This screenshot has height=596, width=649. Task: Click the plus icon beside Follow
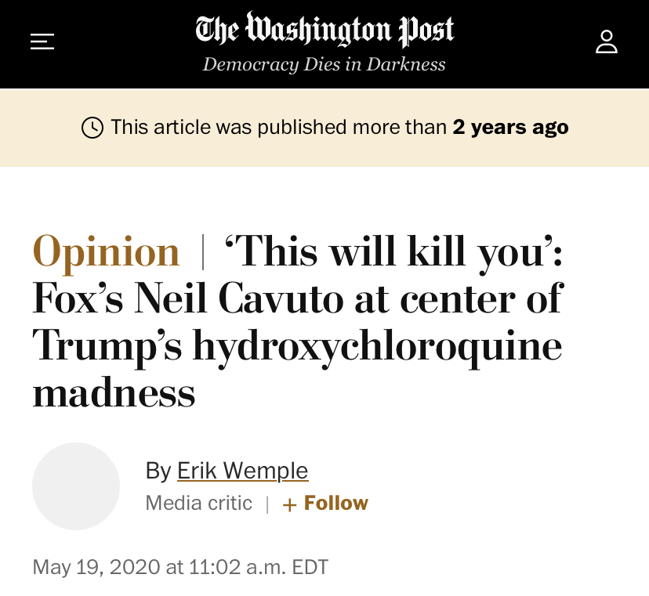289,504
